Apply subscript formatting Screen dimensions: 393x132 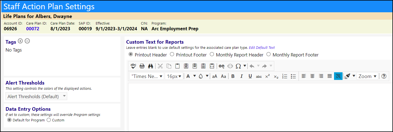point(276,76)
